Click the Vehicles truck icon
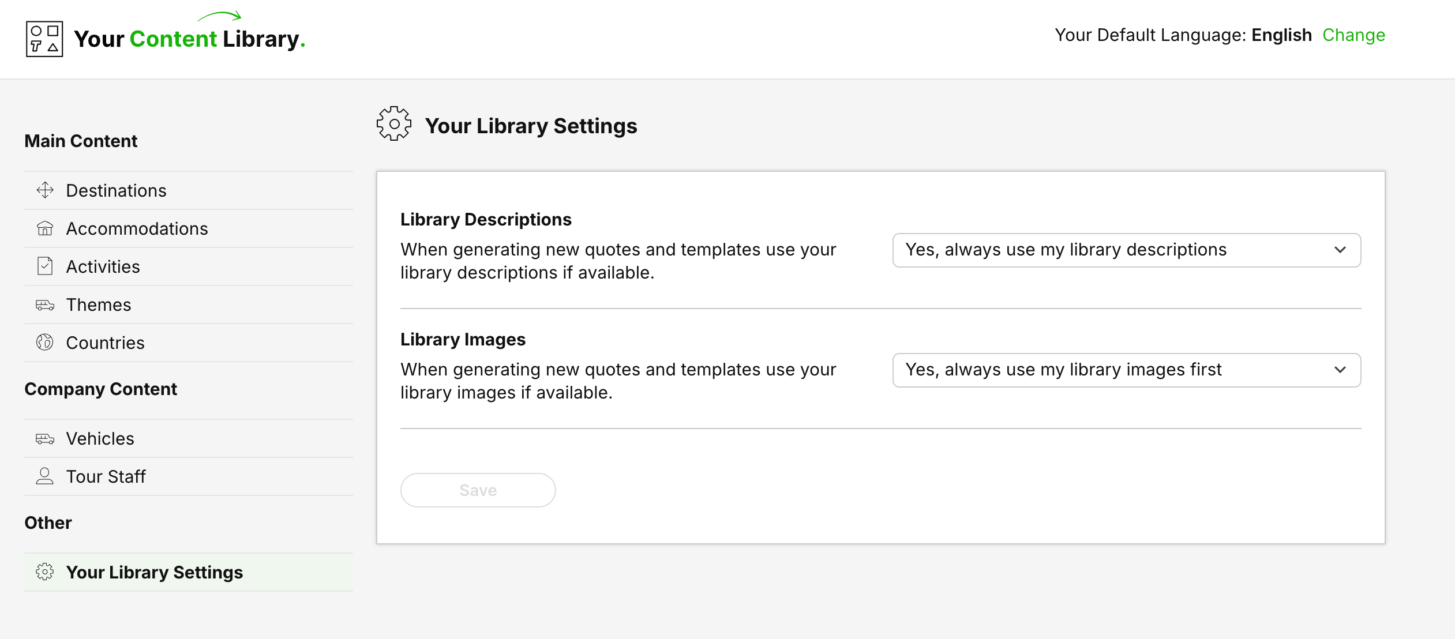1455x639 pixels. tap(45, 438)
